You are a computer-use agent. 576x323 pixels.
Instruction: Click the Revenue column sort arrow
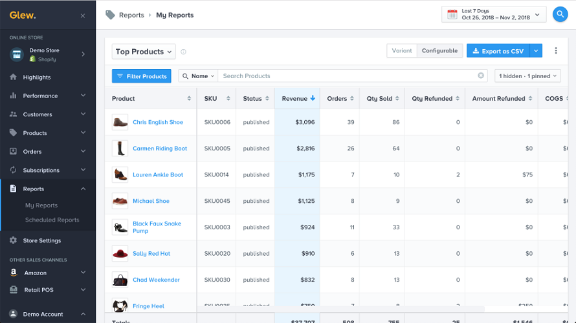point(313,98)
